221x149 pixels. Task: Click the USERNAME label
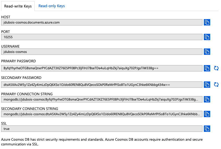tap(10, 46)
